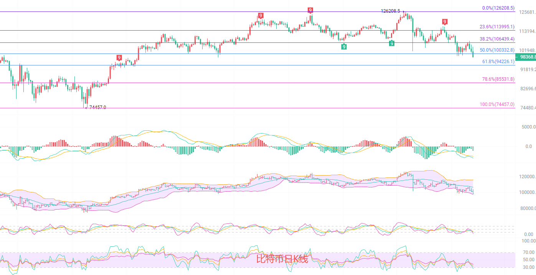
Task: Select the 0.0%(126208.5) Fibonacci level label
Action: [x=498, y=8]
